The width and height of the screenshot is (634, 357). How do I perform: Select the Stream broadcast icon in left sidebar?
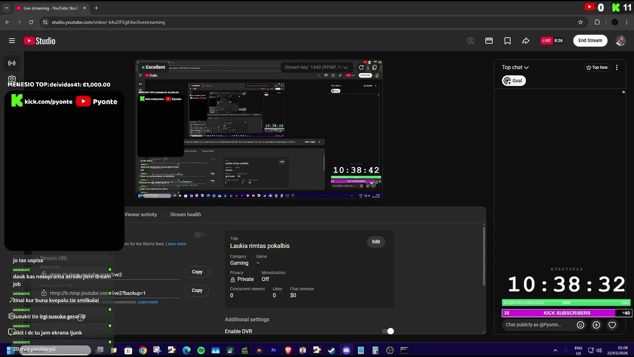(12, 63)
